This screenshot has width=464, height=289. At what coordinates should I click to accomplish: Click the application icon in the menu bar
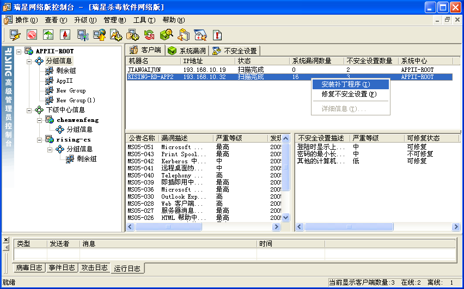pos(8,20)
